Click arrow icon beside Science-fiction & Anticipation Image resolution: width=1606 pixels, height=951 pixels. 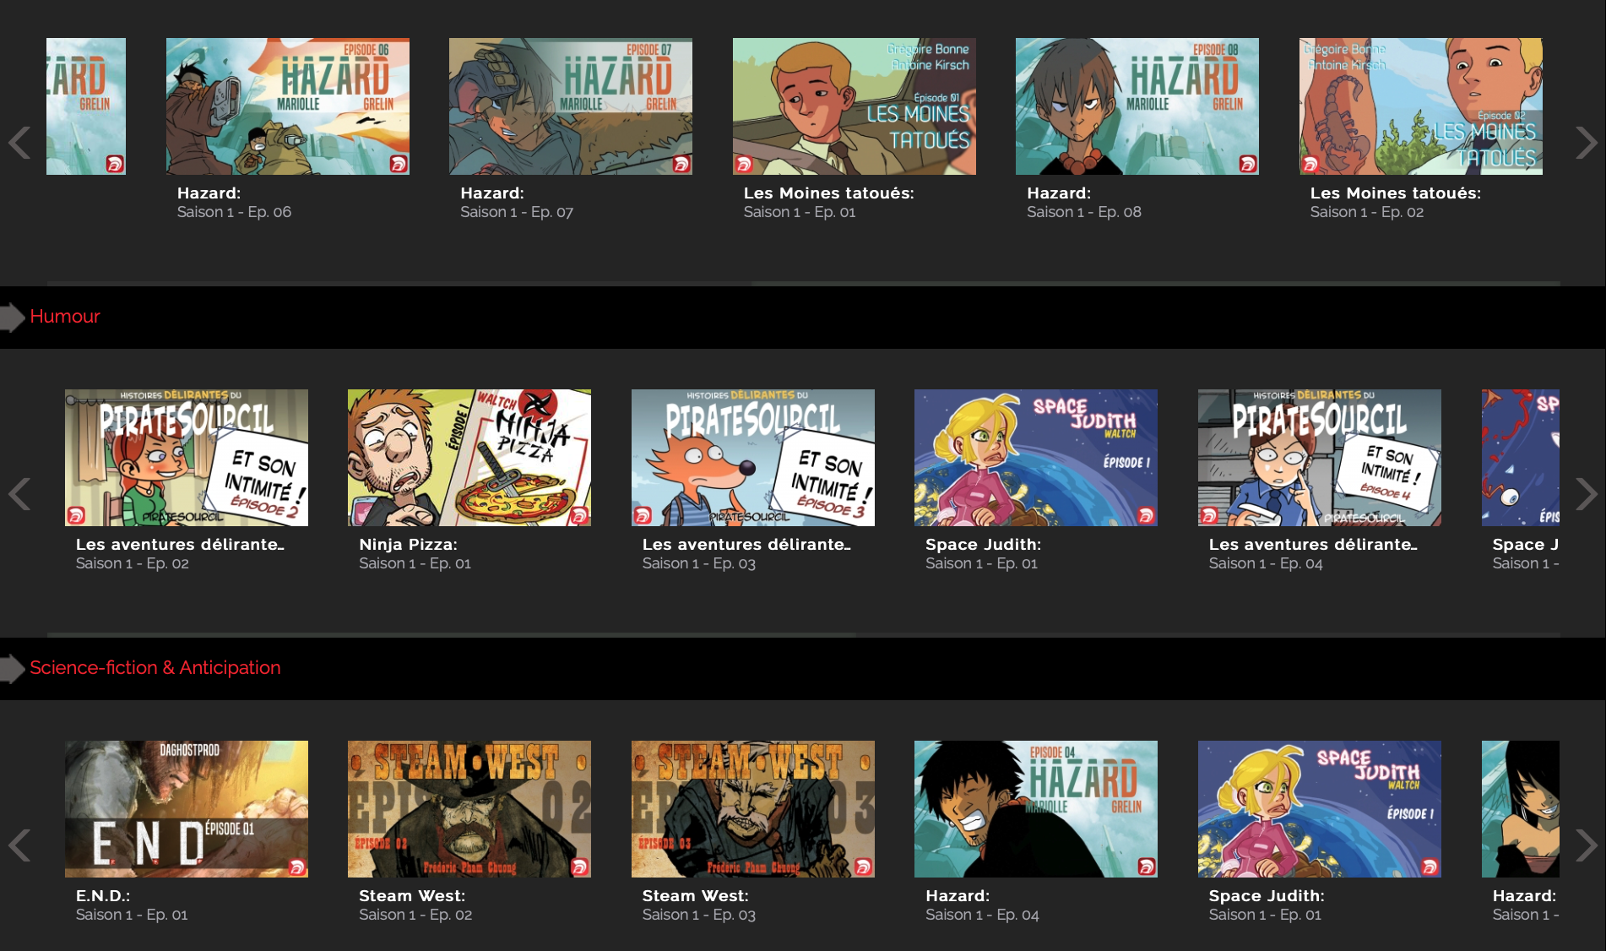(12, 668)
